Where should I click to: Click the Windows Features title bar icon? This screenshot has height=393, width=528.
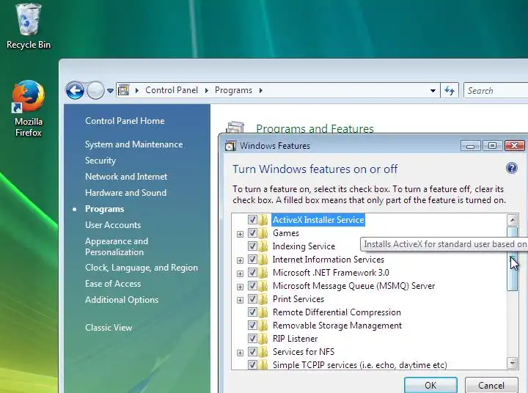point(230,146)
